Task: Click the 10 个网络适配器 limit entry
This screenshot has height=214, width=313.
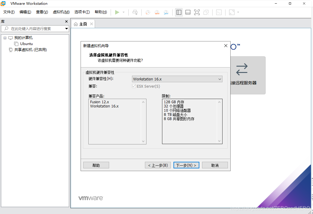Action: [x=177, y=110]
